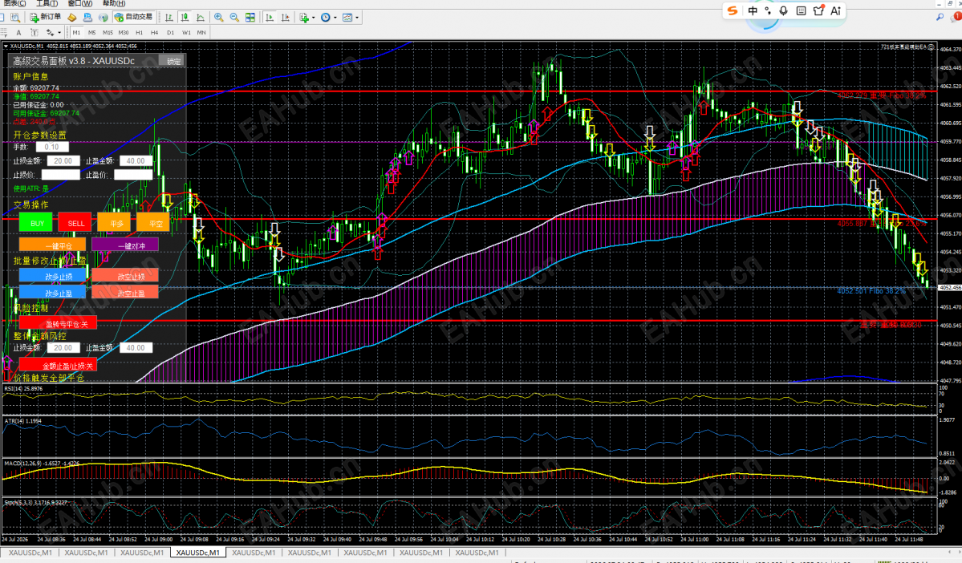
Task: Click the 改空止盈 button
Action: (x=125, y=293)
